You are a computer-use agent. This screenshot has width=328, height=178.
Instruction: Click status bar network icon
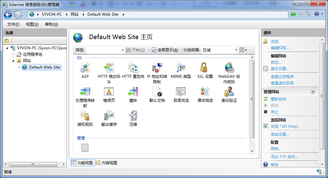click(319, 172)
